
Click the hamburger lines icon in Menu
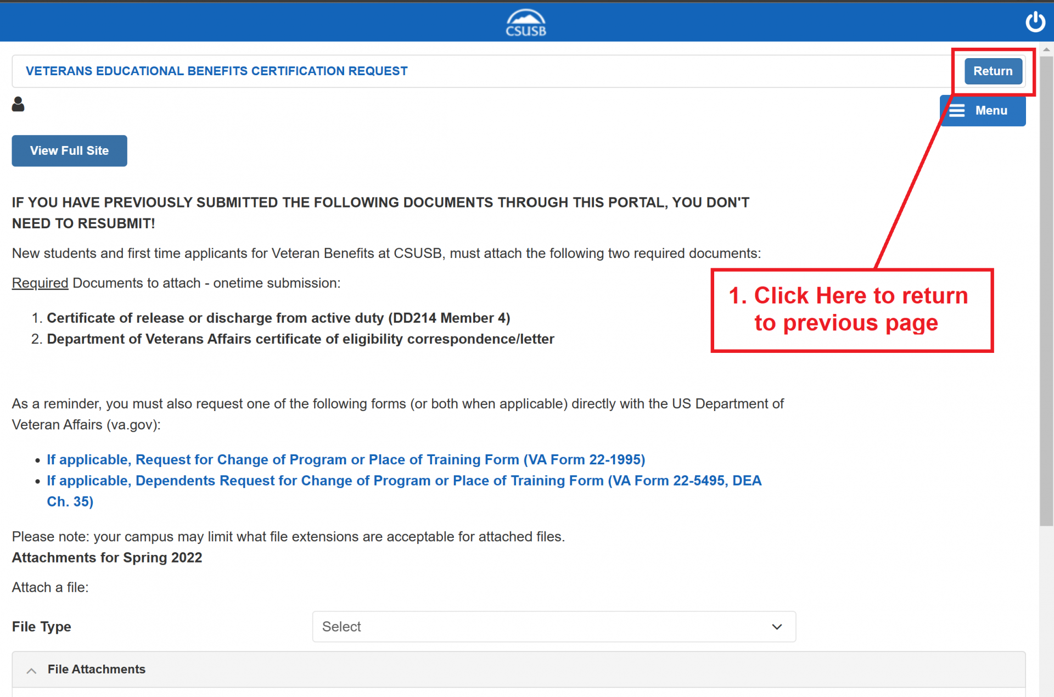pyautogui.click(x=957, y=111)
